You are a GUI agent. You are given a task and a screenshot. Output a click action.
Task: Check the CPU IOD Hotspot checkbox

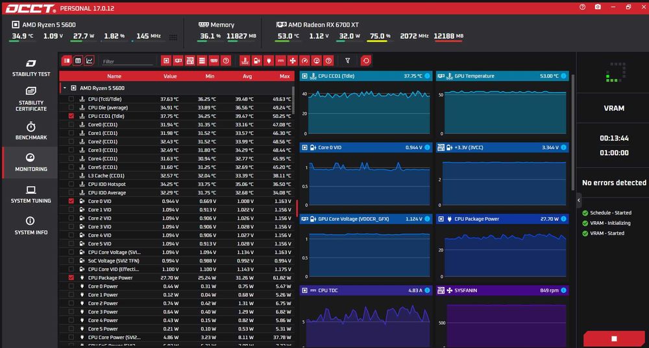point(71,184)
